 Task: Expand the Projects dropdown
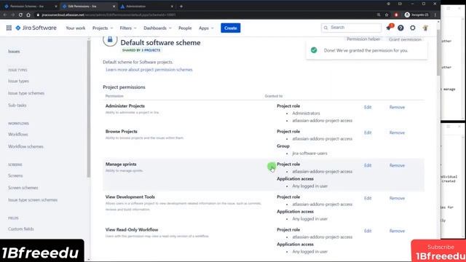pyautogui.click(x=103, y=28)
